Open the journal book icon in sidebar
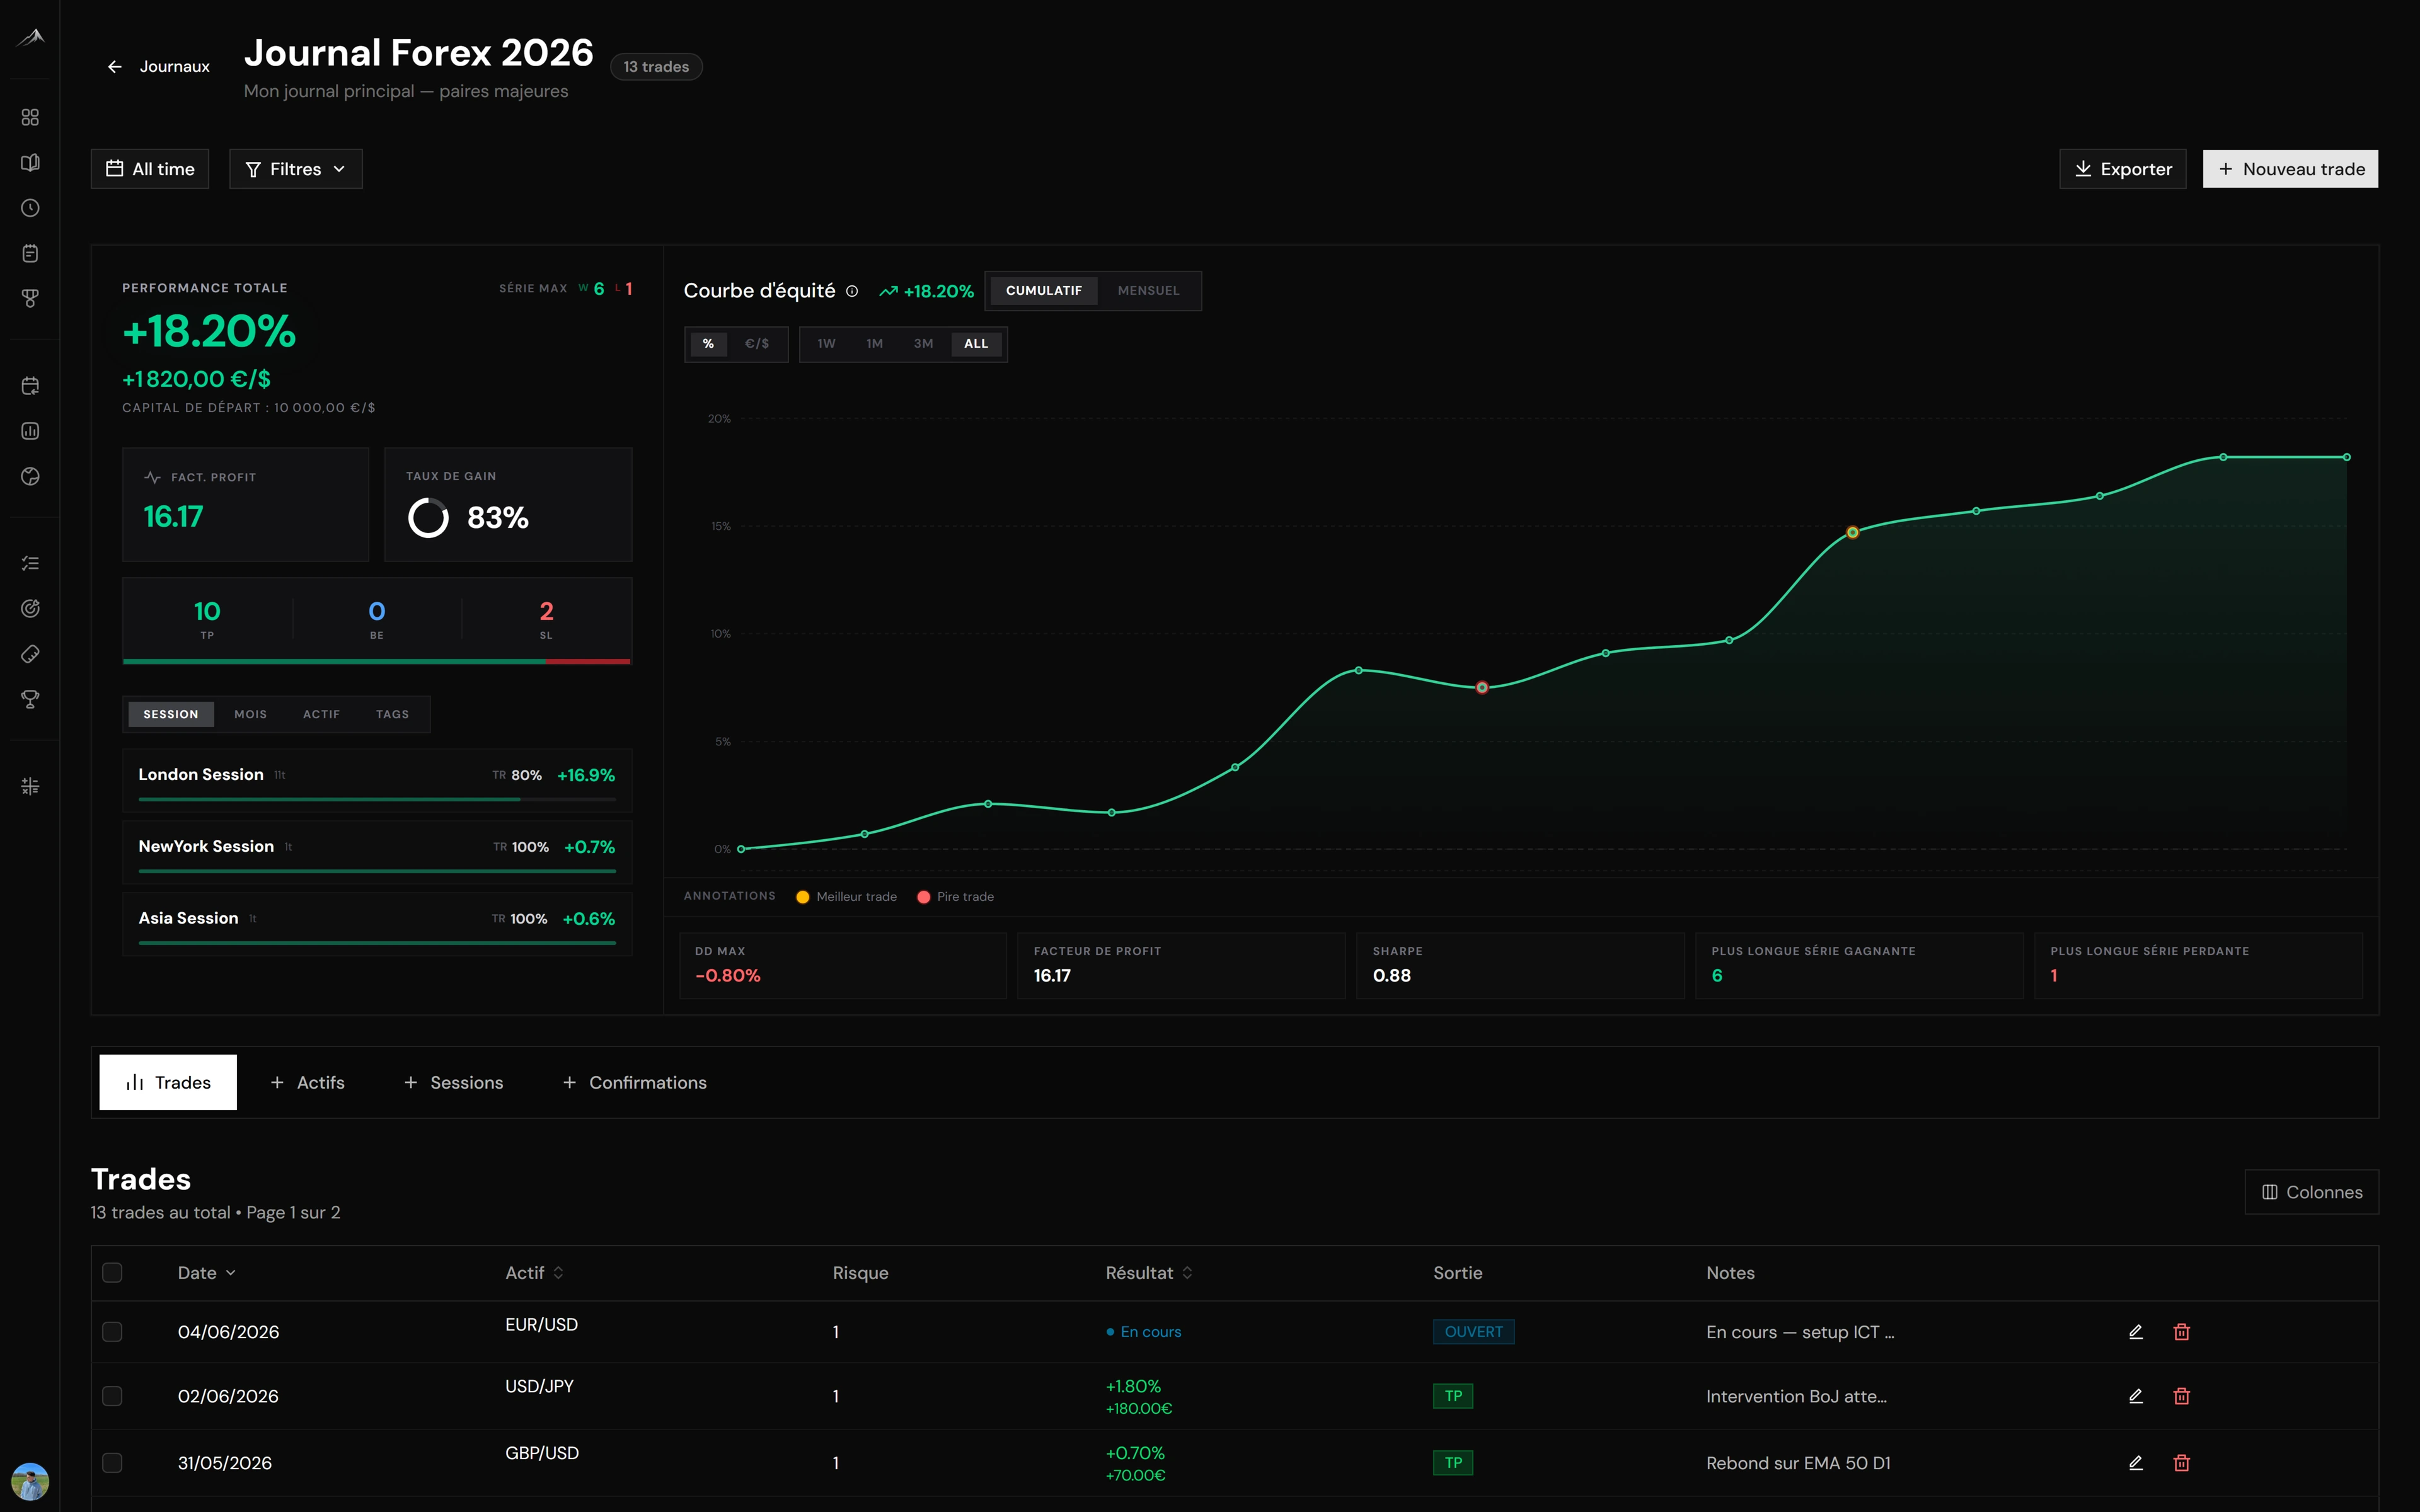Screen dimensions: 2420x1512 pyautogui.click(x=30, y=163)
